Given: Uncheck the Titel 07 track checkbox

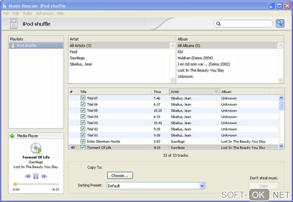Looking at the screenshot, I should point(83,98).
